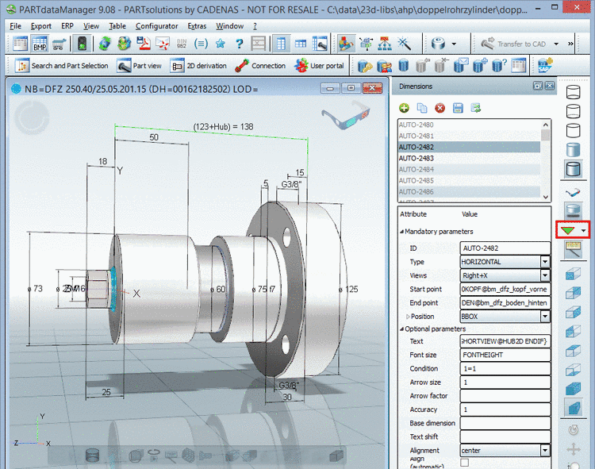Open the Type dropdown showing HORIZONTAL

545,262
